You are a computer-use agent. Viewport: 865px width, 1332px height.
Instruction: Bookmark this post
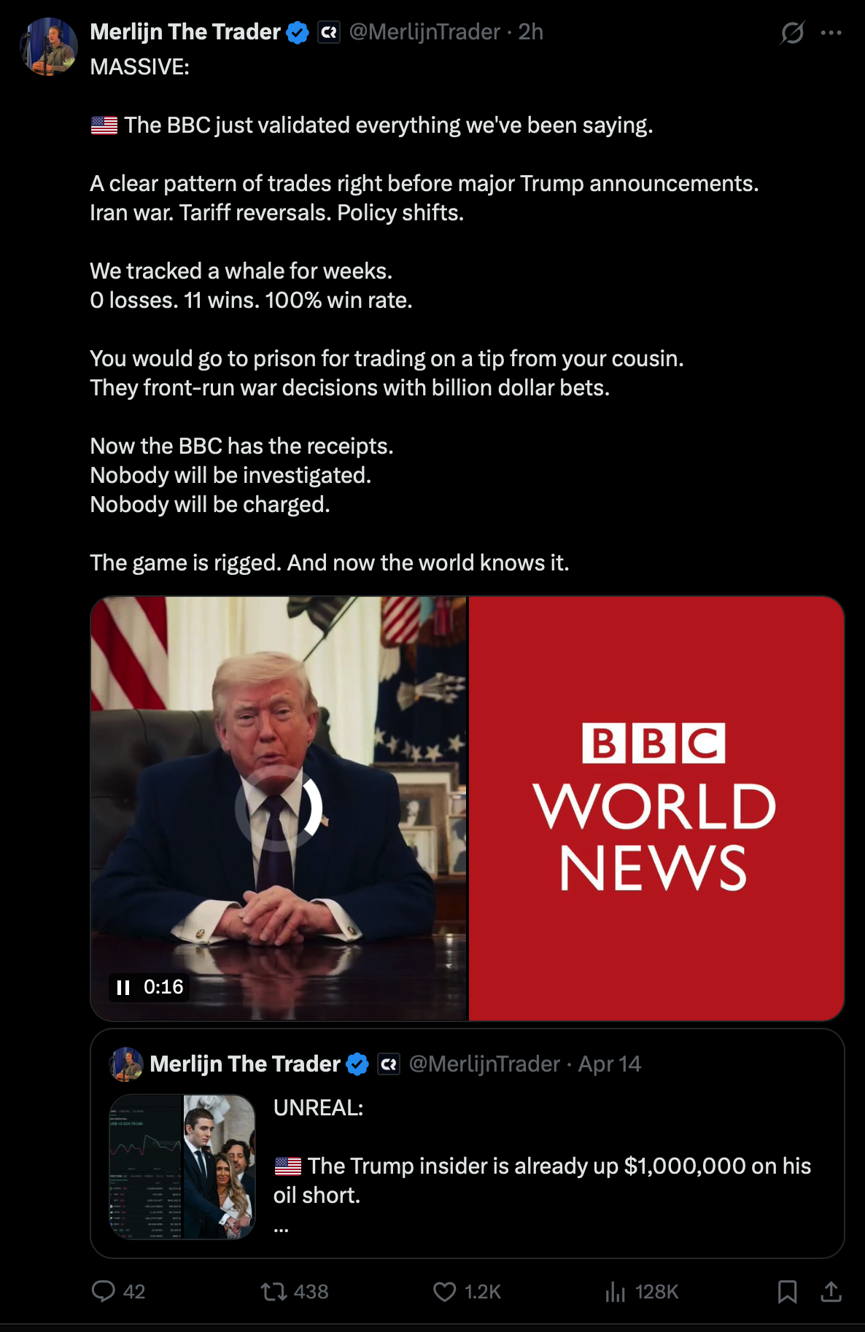(x=787, y=1292)
